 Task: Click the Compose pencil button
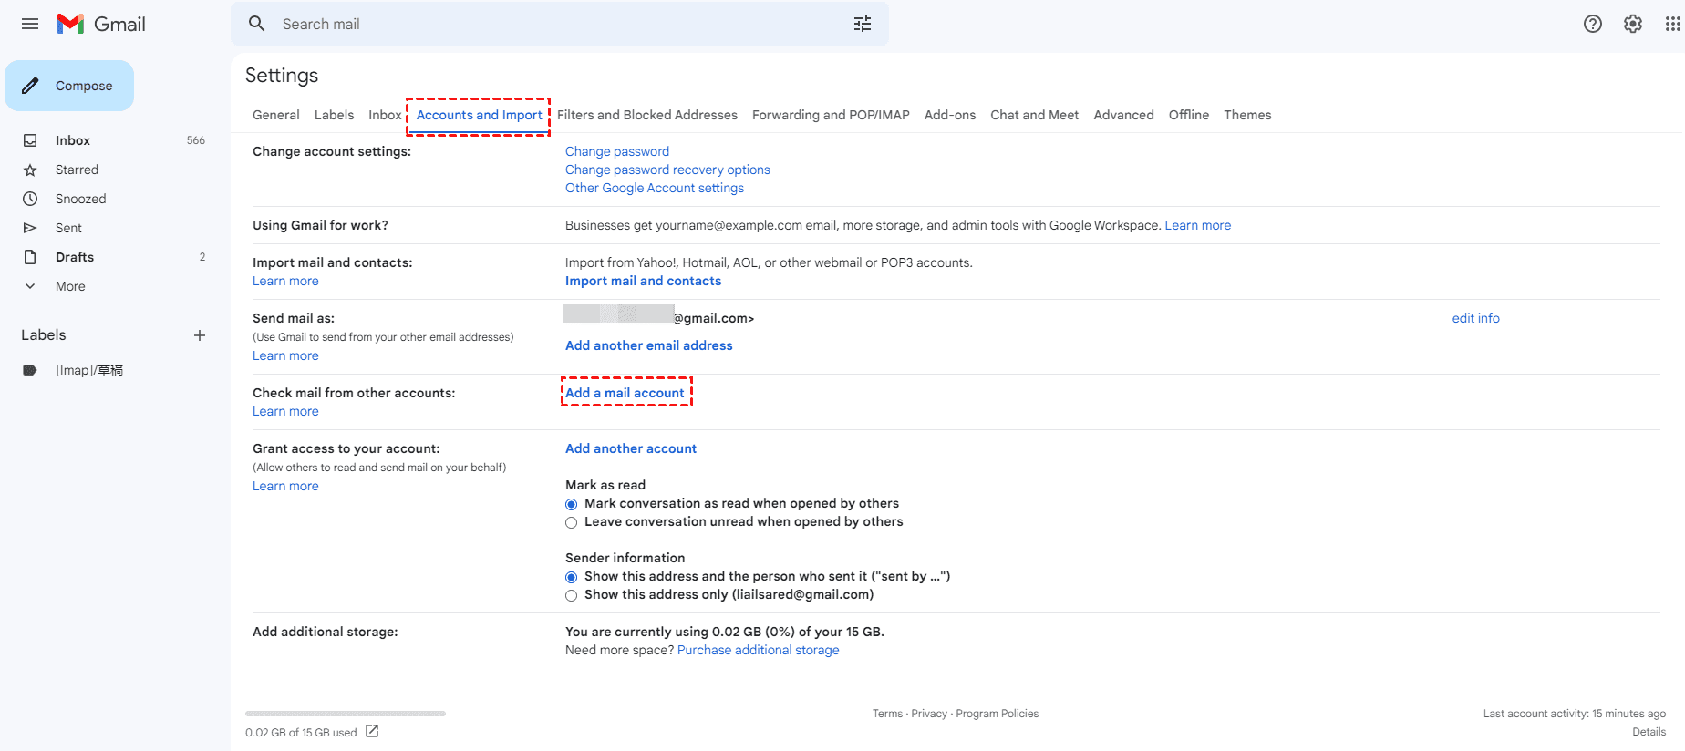click(x=69, y=86)
